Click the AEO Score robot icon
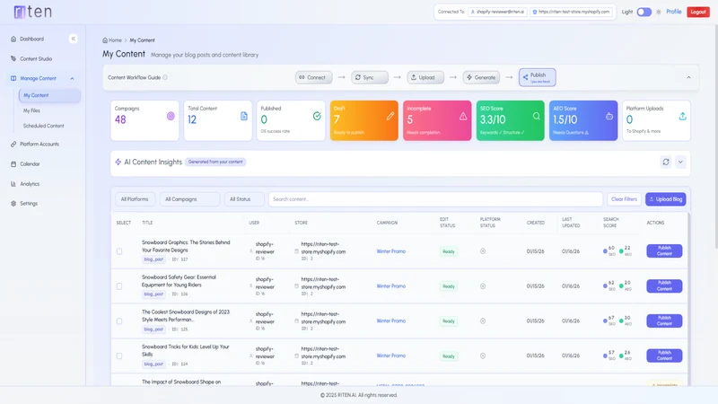 click(x=609, y=117)
